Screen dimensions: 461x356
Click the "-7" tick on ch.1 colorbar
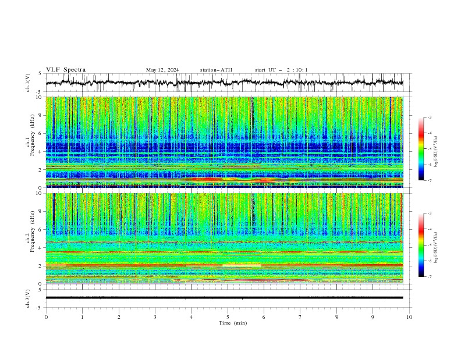click(429, 180)
